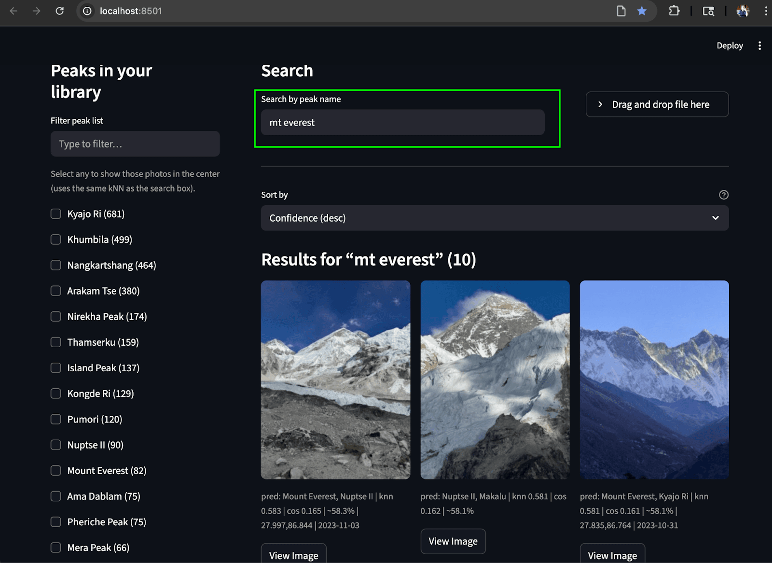The height and width of the screenshot is (563, 772).
Task: Open the browser extensions puzzle icon
Action: point(674,11)
